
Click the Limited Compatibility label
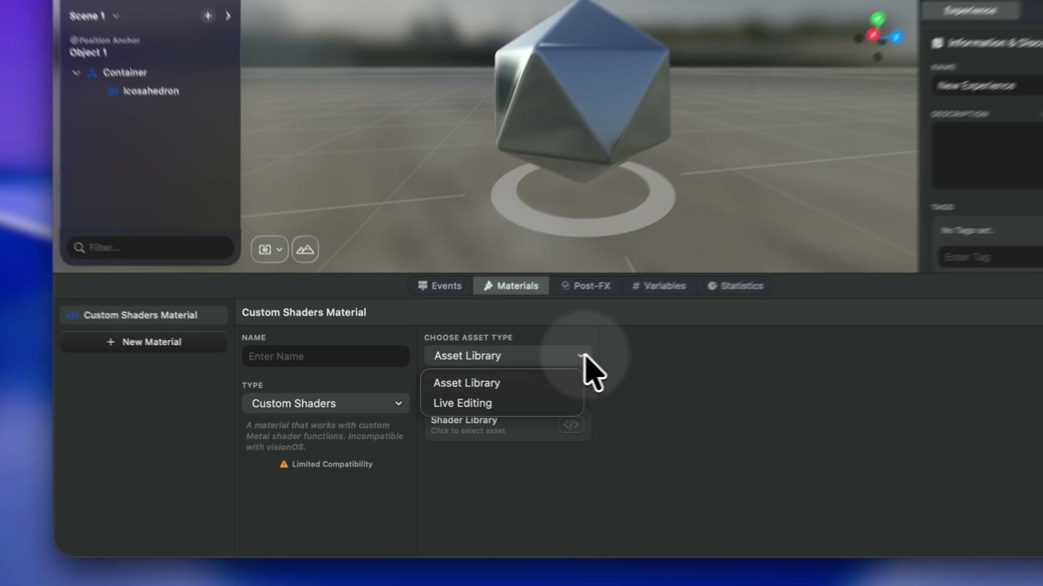click(332, 464)
